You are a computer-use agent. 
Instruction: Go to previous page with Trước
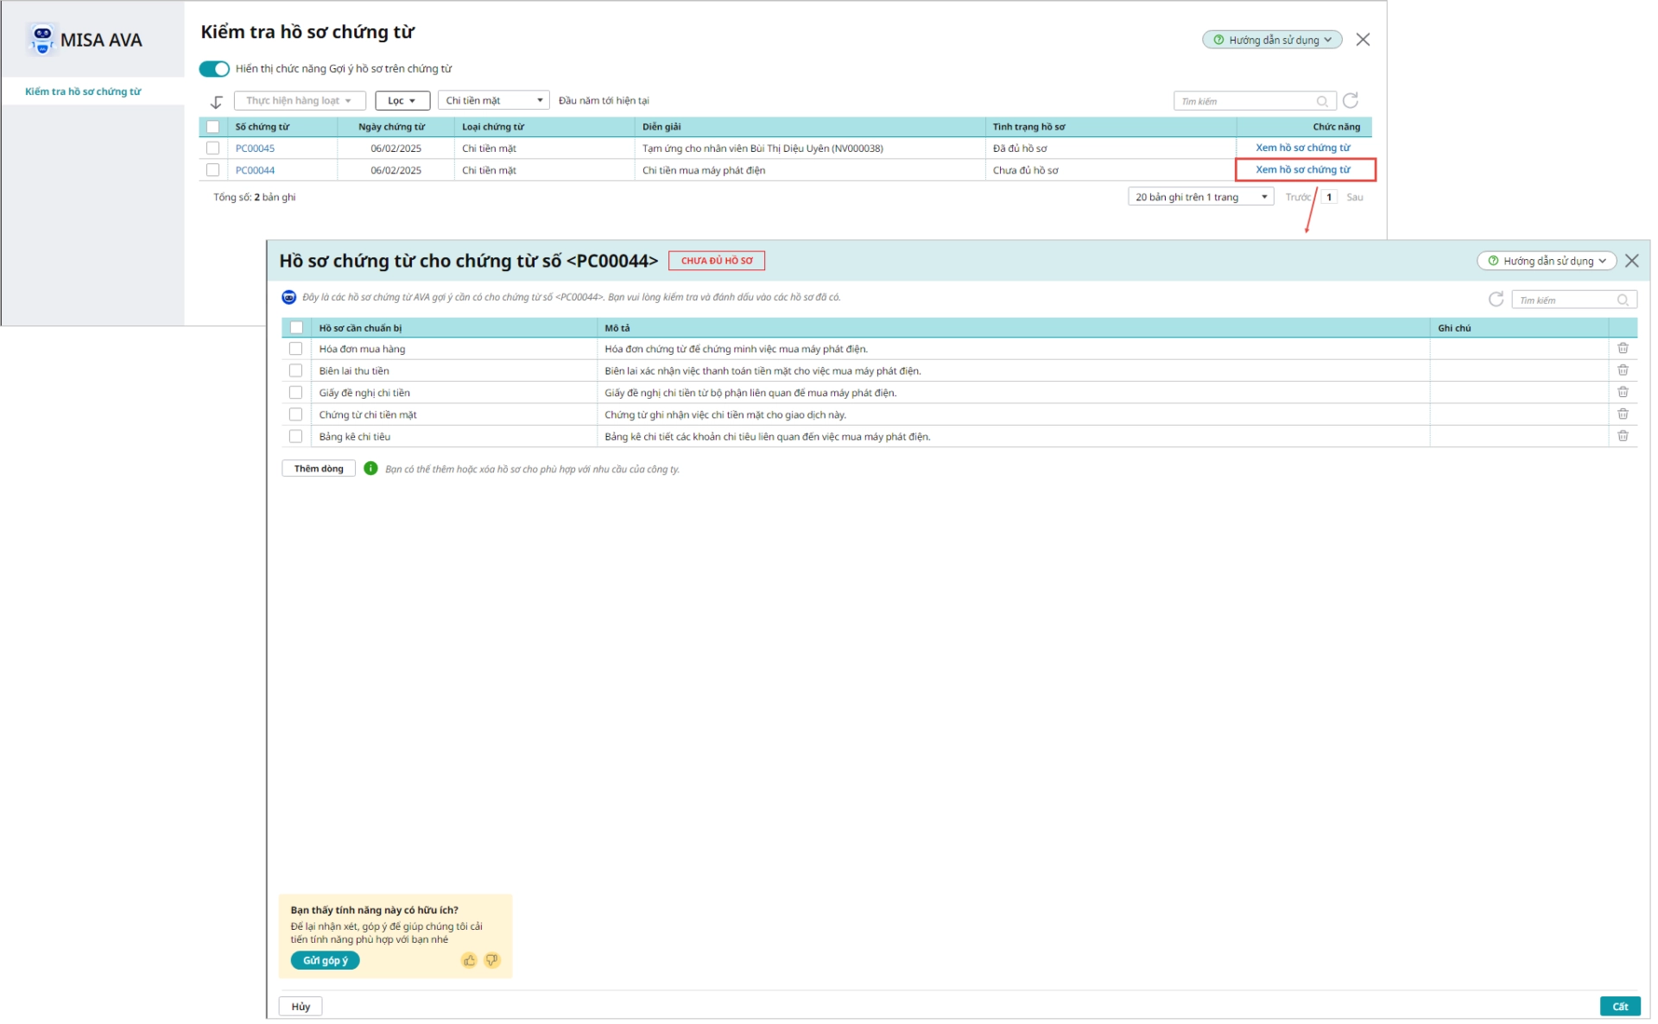click(x=1297, y=197)
